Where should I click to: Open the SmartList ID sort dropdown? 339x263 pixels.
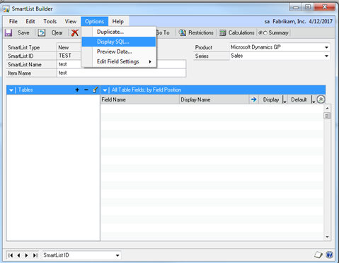[117, 255]
